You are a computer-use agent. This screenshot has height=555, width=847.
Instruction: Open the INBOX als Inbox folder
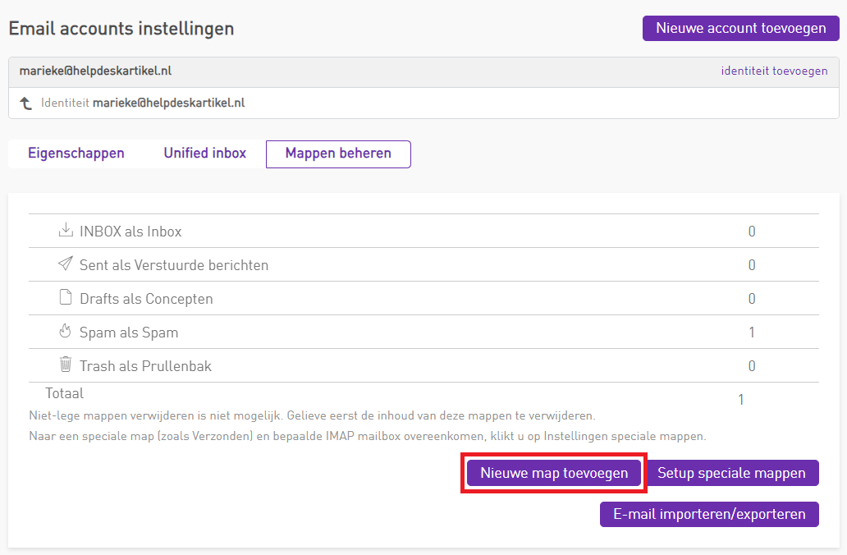pyautogui.click(x=130, y=232)
